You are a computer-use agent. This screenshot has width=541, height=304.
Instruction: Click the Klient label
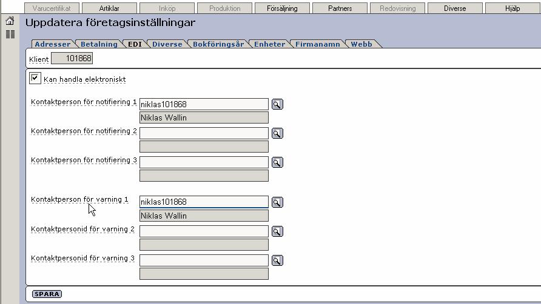coord(39,59)
